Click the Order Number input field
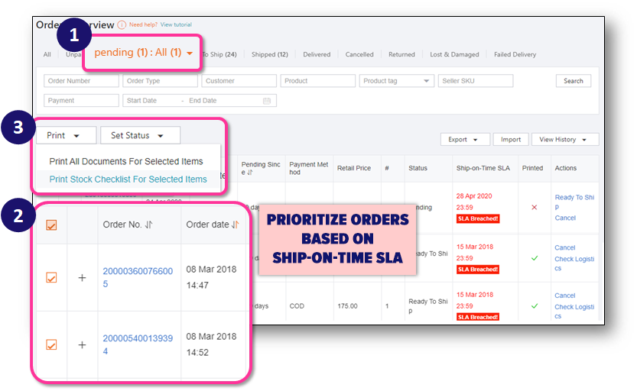 pos(81,81)
